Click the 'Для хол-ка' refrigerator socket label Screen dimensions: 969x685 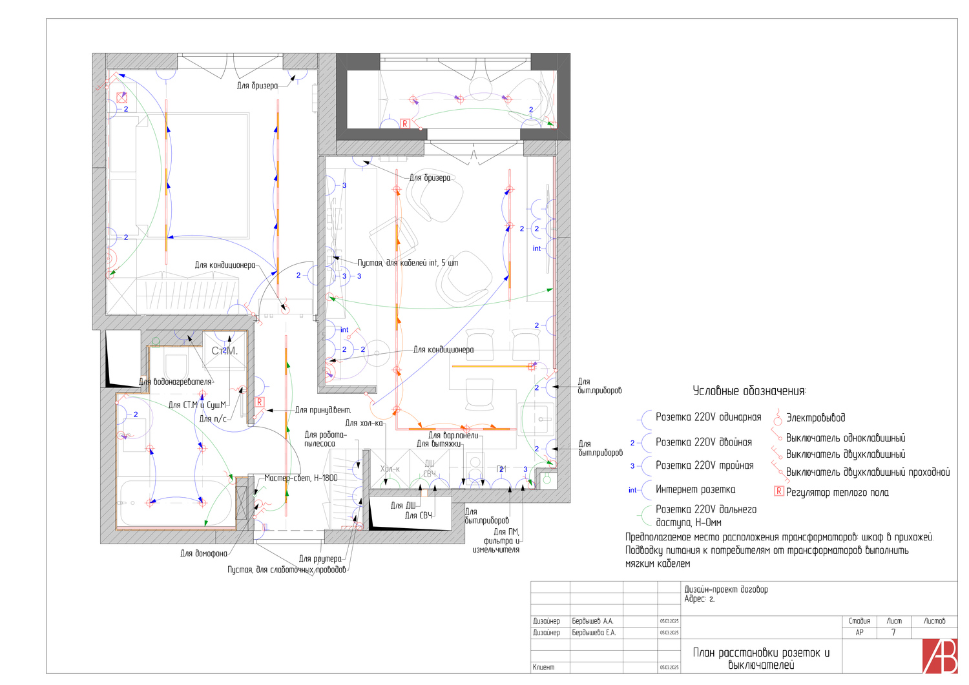pyautogui.click(x=364, y=423)
